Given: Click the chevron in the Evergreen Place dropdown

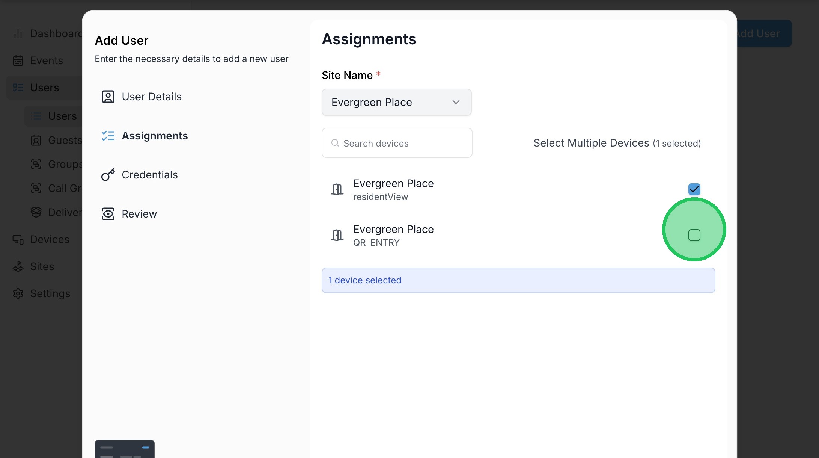Looking at the screenshot, I should [456, 102].
